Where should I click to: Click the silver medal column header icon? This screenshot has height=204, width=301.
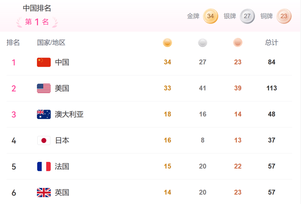coord(203,43)
